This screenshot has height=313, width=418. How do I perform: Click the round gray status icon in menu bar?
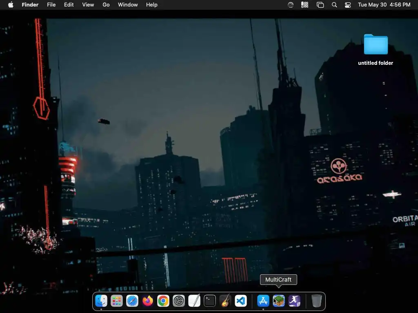point(291,5)
